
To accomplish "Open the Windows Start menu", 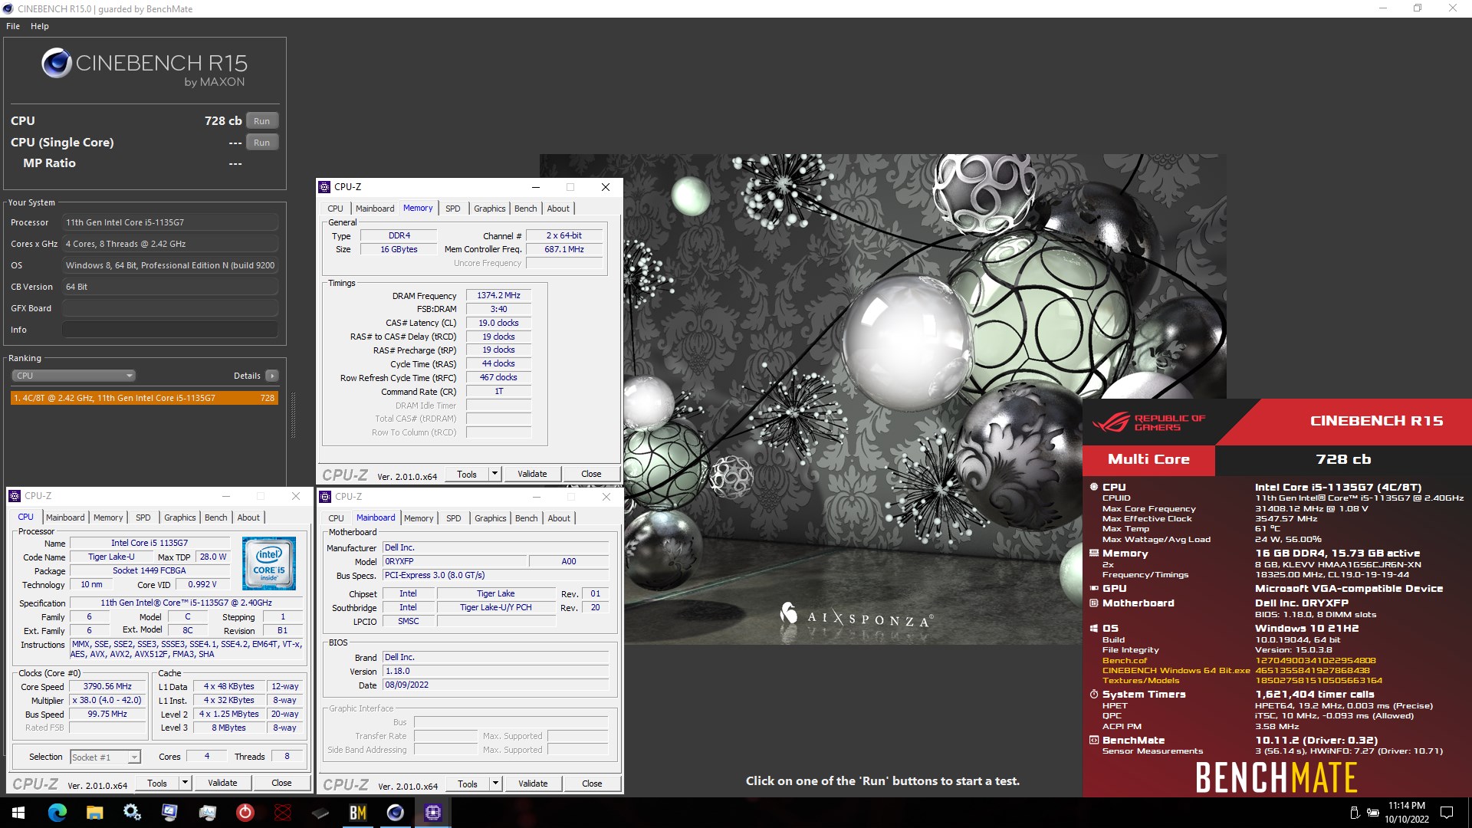I will click(x=18, y=813).
